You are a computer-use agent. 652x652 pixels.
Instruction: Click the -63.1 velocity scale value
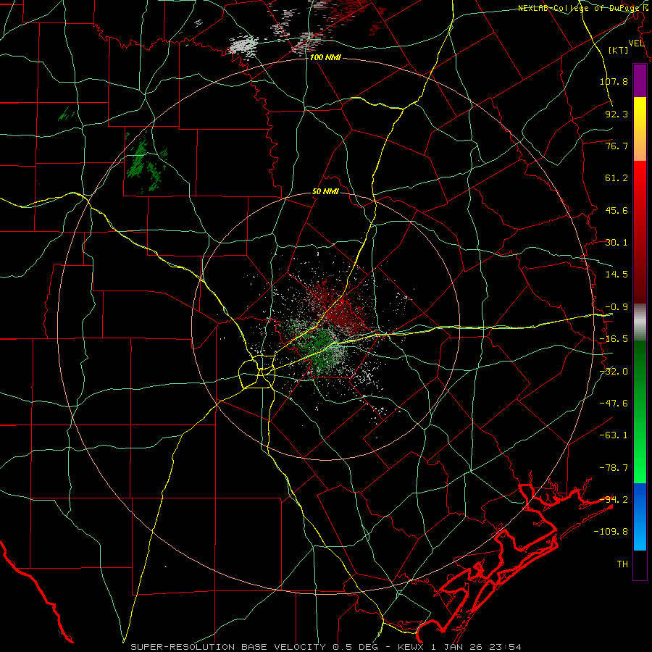614,435
